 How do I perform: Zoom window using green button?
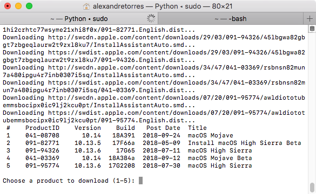tap(29, 6)
